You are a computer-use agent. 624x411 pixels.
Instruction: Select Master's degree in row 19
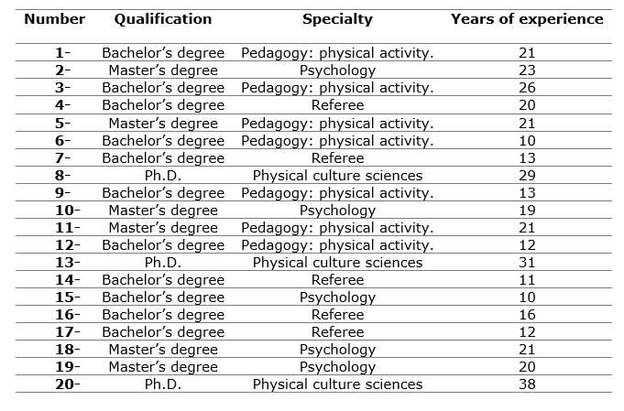tap(163, 366)
